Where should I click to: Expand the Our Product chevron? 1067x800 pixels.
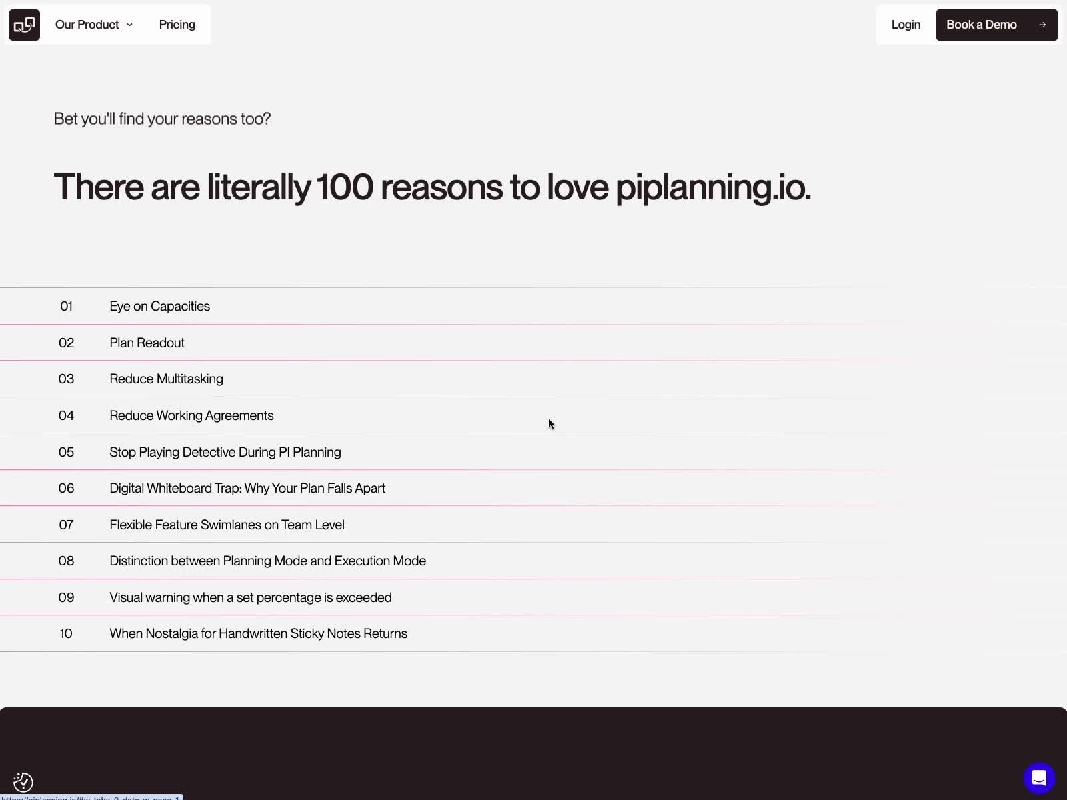click(x=130, y=25)
